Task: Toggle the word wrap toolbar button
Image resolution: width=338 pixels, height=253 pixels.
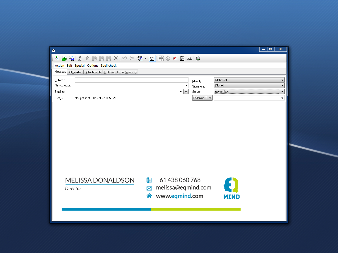Action: pyautogui.click(x=152, y=58)
